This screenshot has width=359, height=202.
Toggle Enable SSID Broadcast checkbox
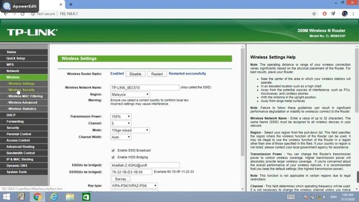pos(113,150)
